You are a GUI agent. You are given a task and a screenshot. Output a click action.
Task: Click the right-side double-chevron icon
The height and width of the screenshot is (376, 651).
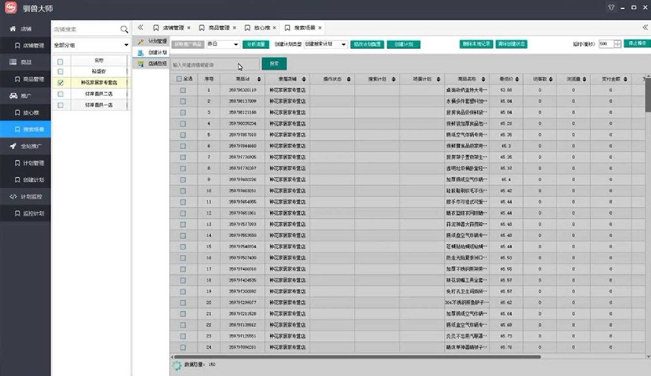coord(644,27)
